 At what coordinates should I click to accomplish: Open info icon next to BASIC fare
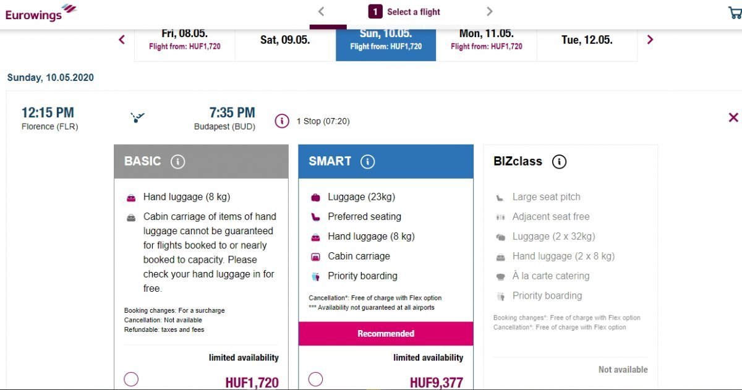point(177,162)
